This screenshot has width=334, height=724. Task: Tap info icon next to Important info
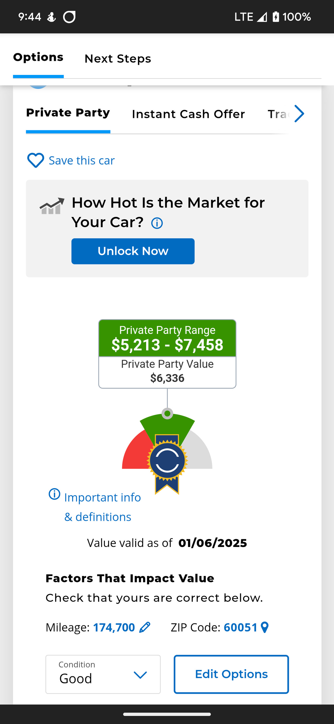click(x=55, y=494)
